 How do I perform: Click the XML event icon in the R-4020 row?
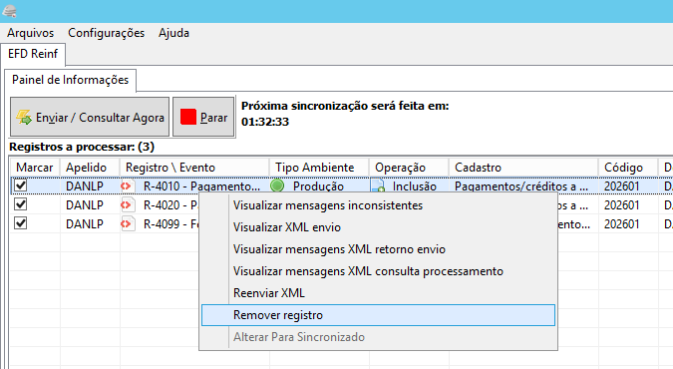128,204
